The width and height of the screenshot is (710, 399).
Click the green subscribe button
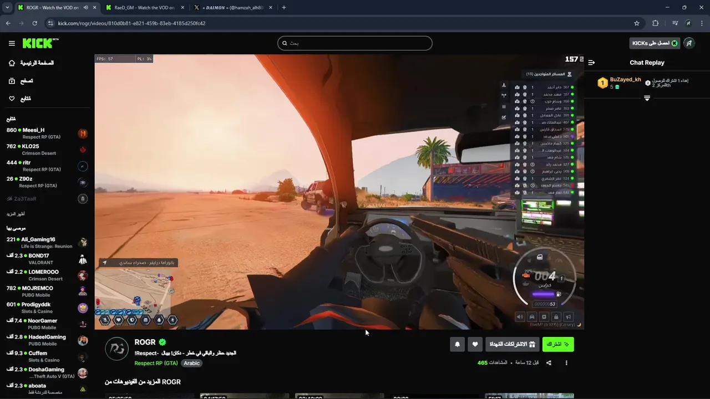tap(558, 344)
